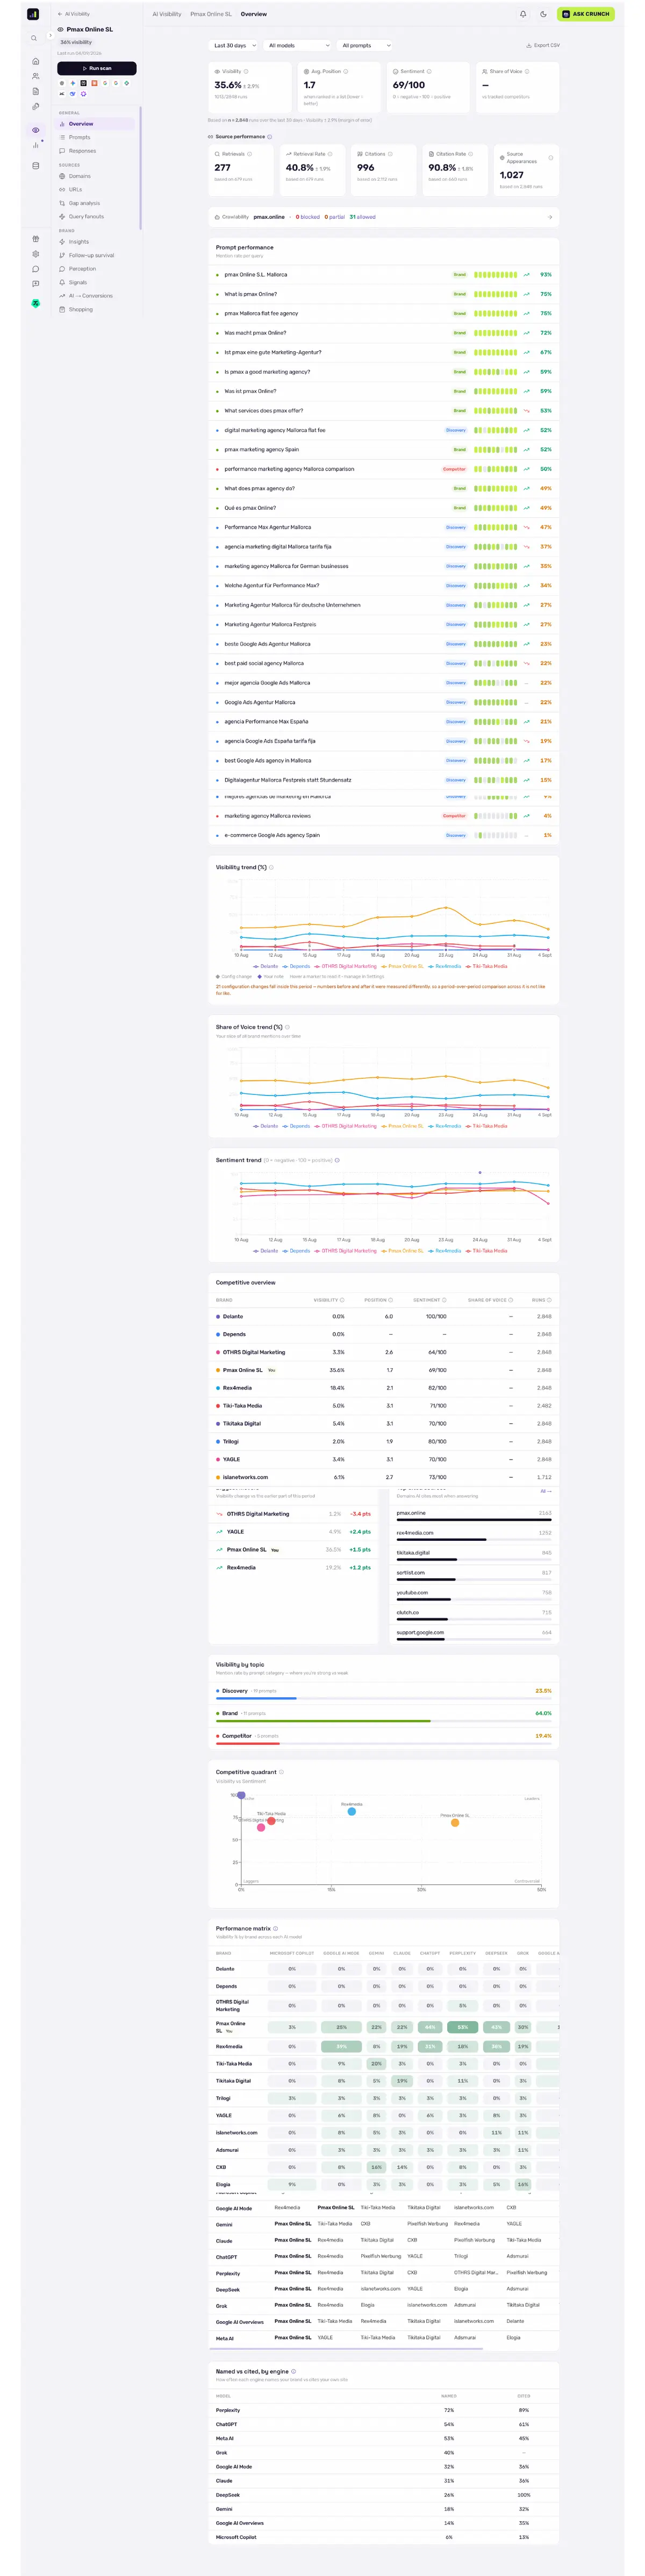Click the info icon next to Visibility trend
The height and width of the screenshot is (2576, 645).
click(271, 867)
